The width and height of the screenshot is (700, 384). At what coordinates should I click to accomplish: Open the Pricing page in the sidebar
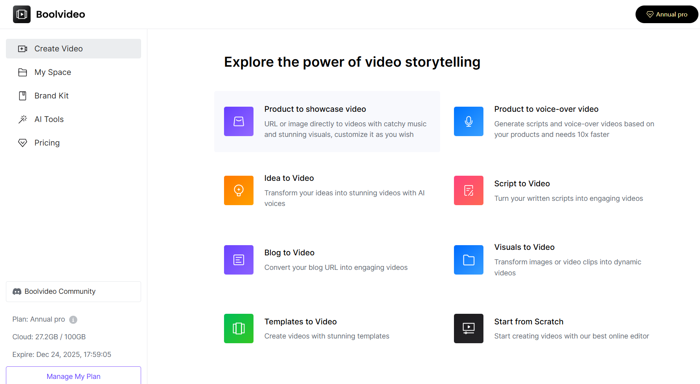(73, 143)
